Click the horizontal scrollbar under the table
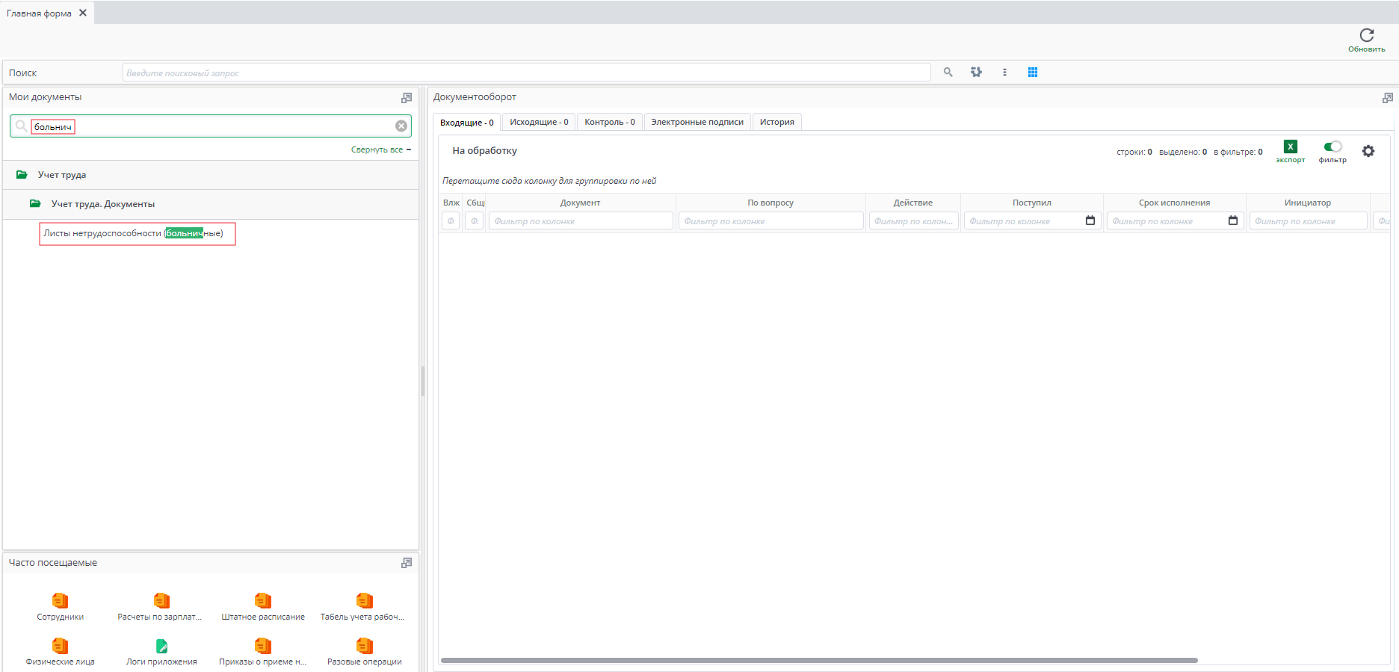 click(x=818, y=660)
